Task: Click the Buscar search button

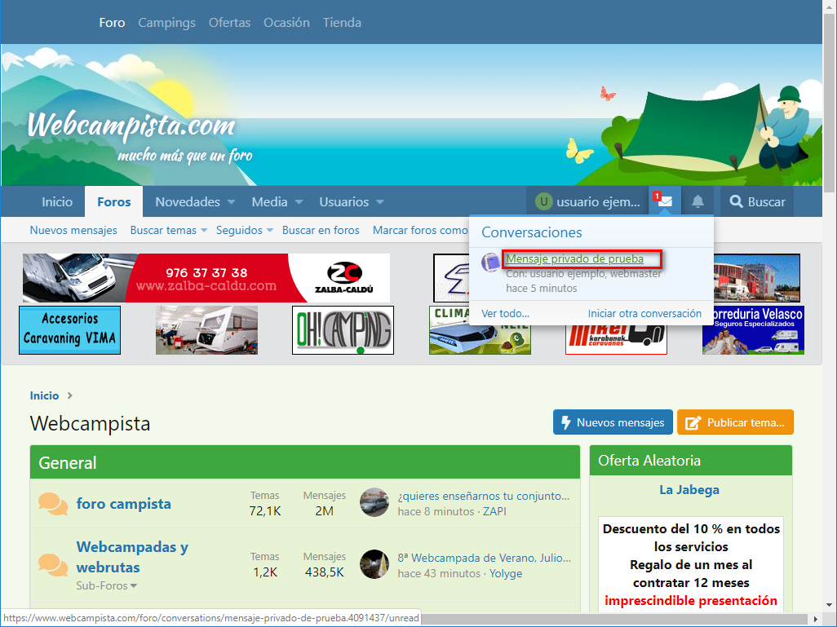Action: pos(758,201)
